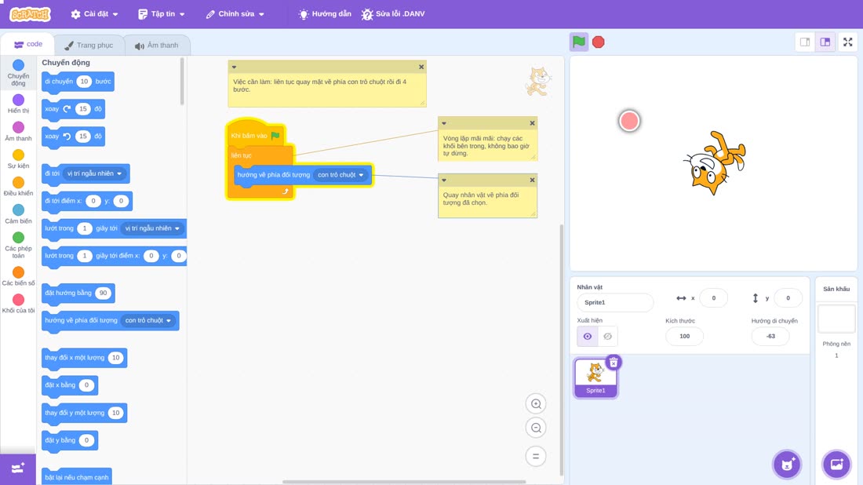Click the Scratch logo
Screen dimensions: 863x485
31,14
